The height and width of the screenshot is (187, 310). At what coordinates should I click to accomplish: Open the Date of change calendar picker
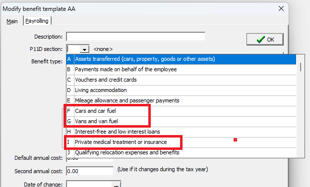click(x=116, y=185)
